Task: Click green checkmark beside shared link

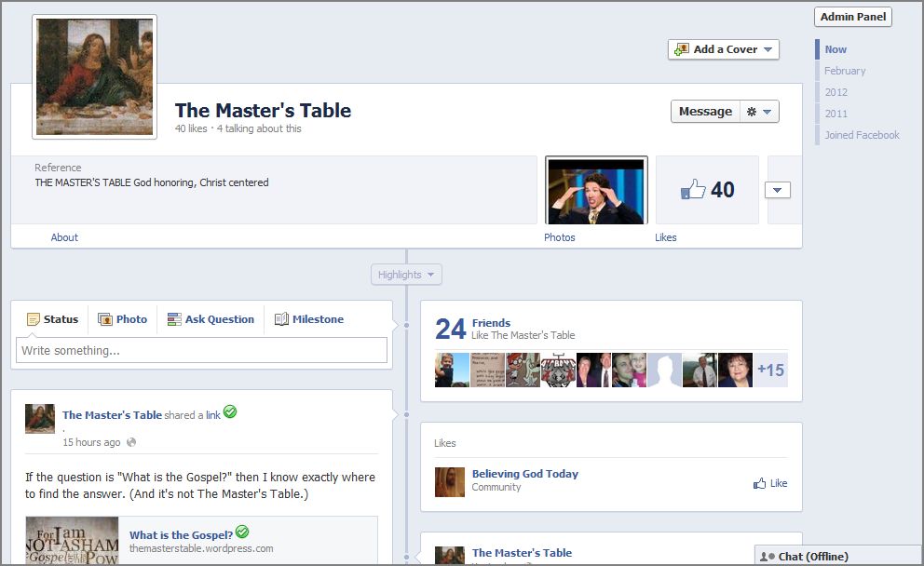Action: click(230, 411)
